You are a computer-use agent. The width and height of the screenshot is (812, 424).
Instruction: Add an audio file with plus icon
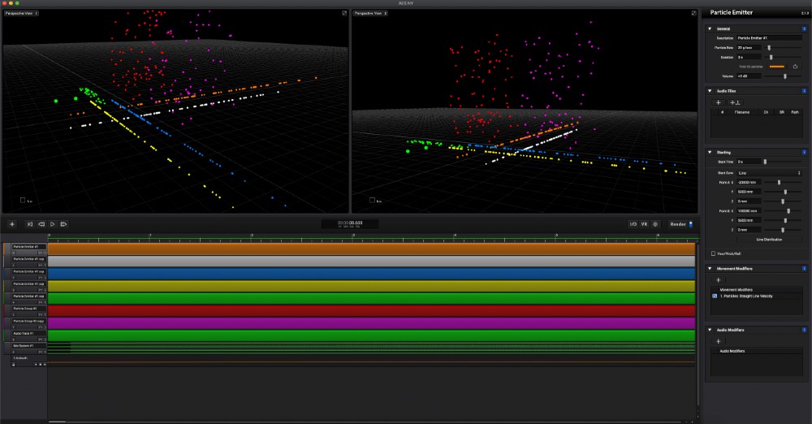718,102
